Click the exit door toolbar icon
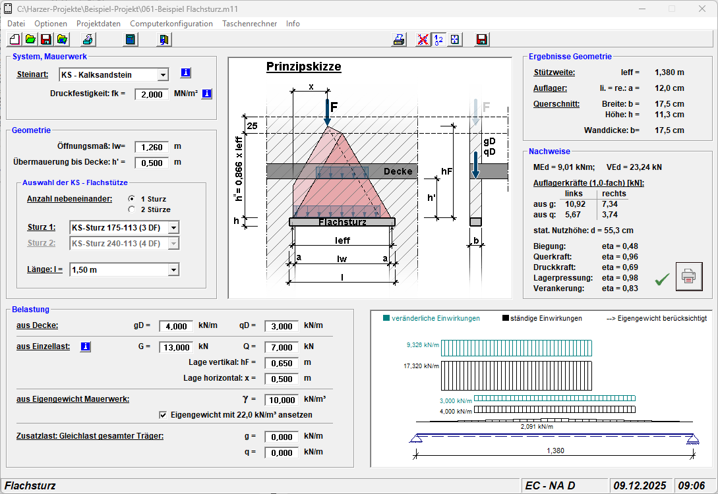 pos(164,40)
